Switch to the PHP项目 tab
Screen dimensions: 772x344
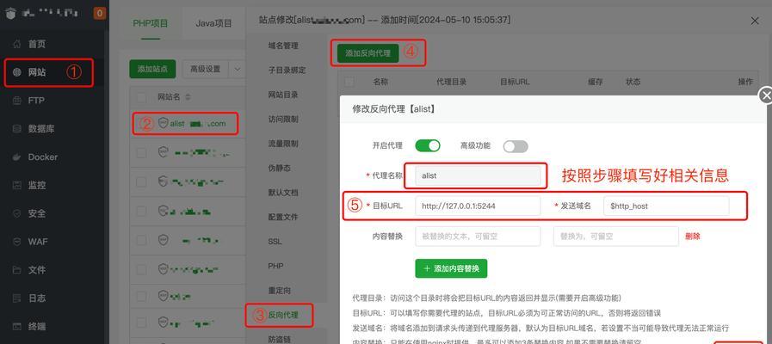(x=150, y=23)
